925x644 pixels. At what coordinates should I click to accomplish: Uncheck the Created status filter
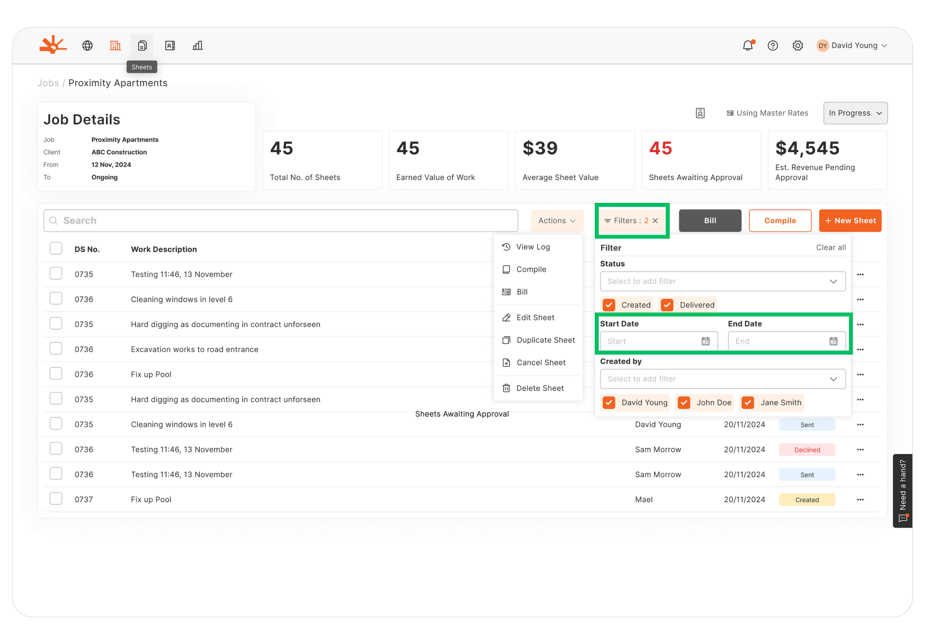[609, 305]
